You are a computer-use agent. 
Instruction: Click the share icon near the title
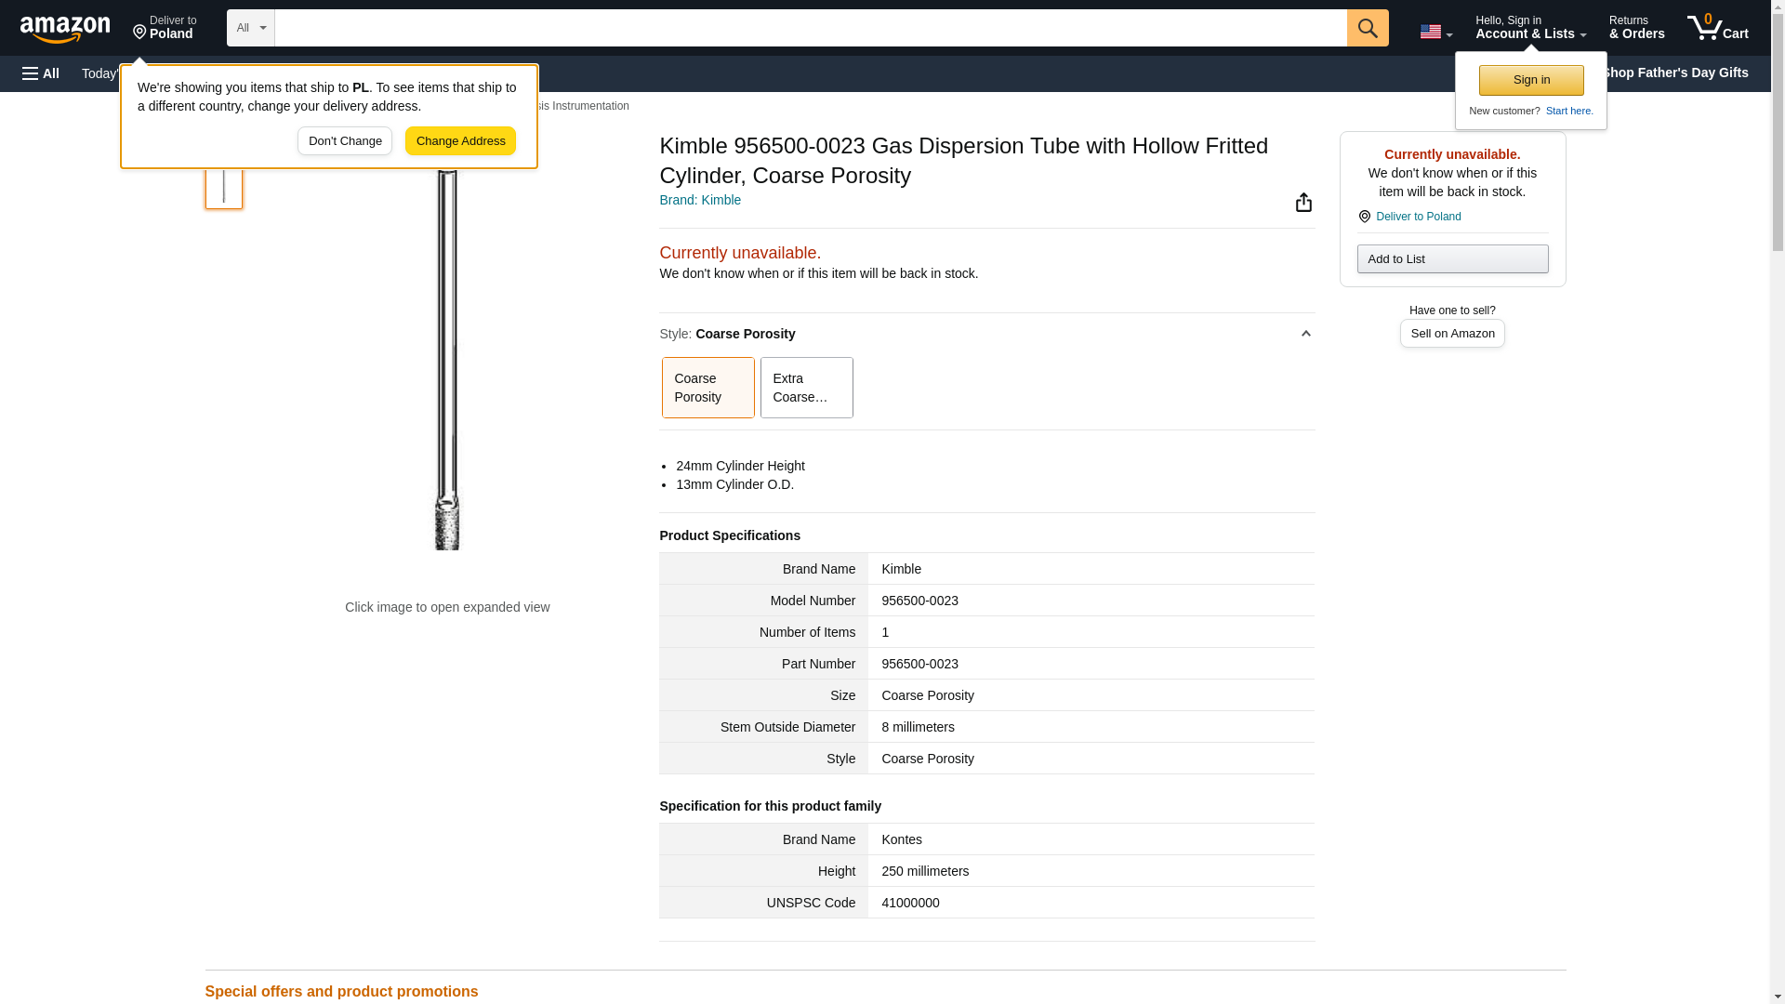(x=1303, y=203)
